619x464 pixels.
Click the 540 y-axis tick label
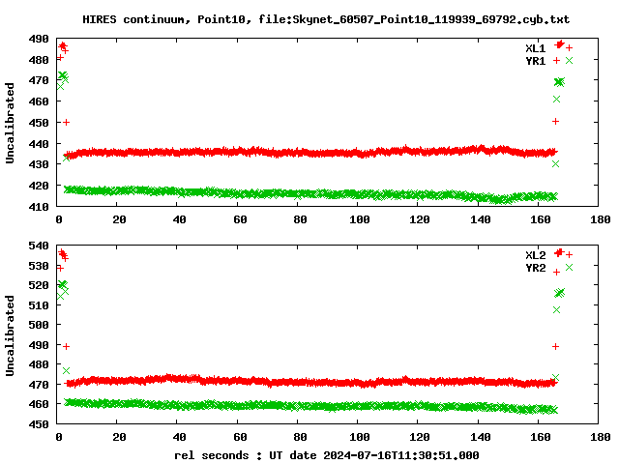(x=39, y=246)
